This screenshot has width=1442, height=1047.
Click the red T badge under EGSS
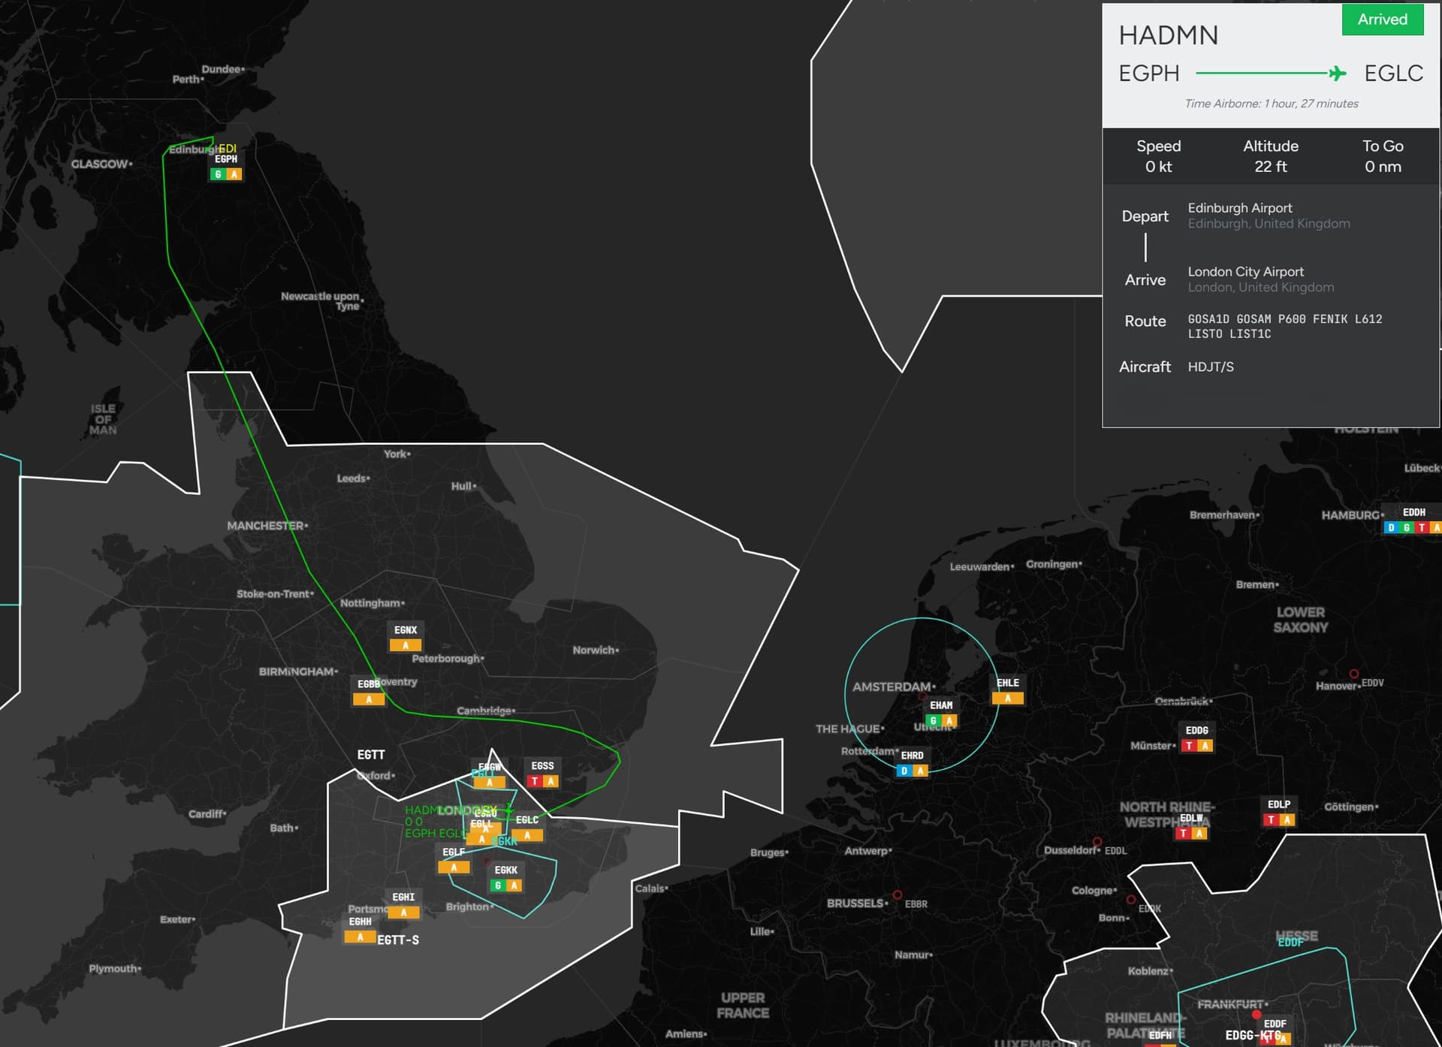tap(535, 781)
